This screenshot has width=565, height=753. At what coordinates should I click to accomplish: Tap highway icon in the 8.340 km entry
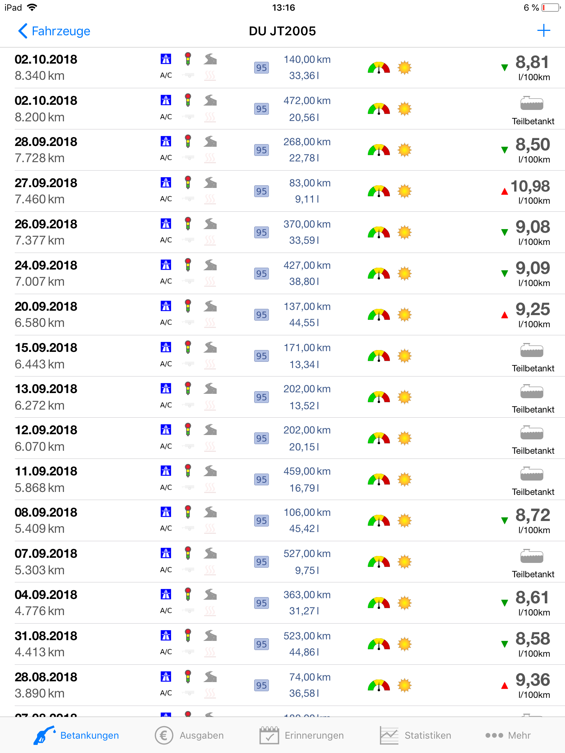166,59
